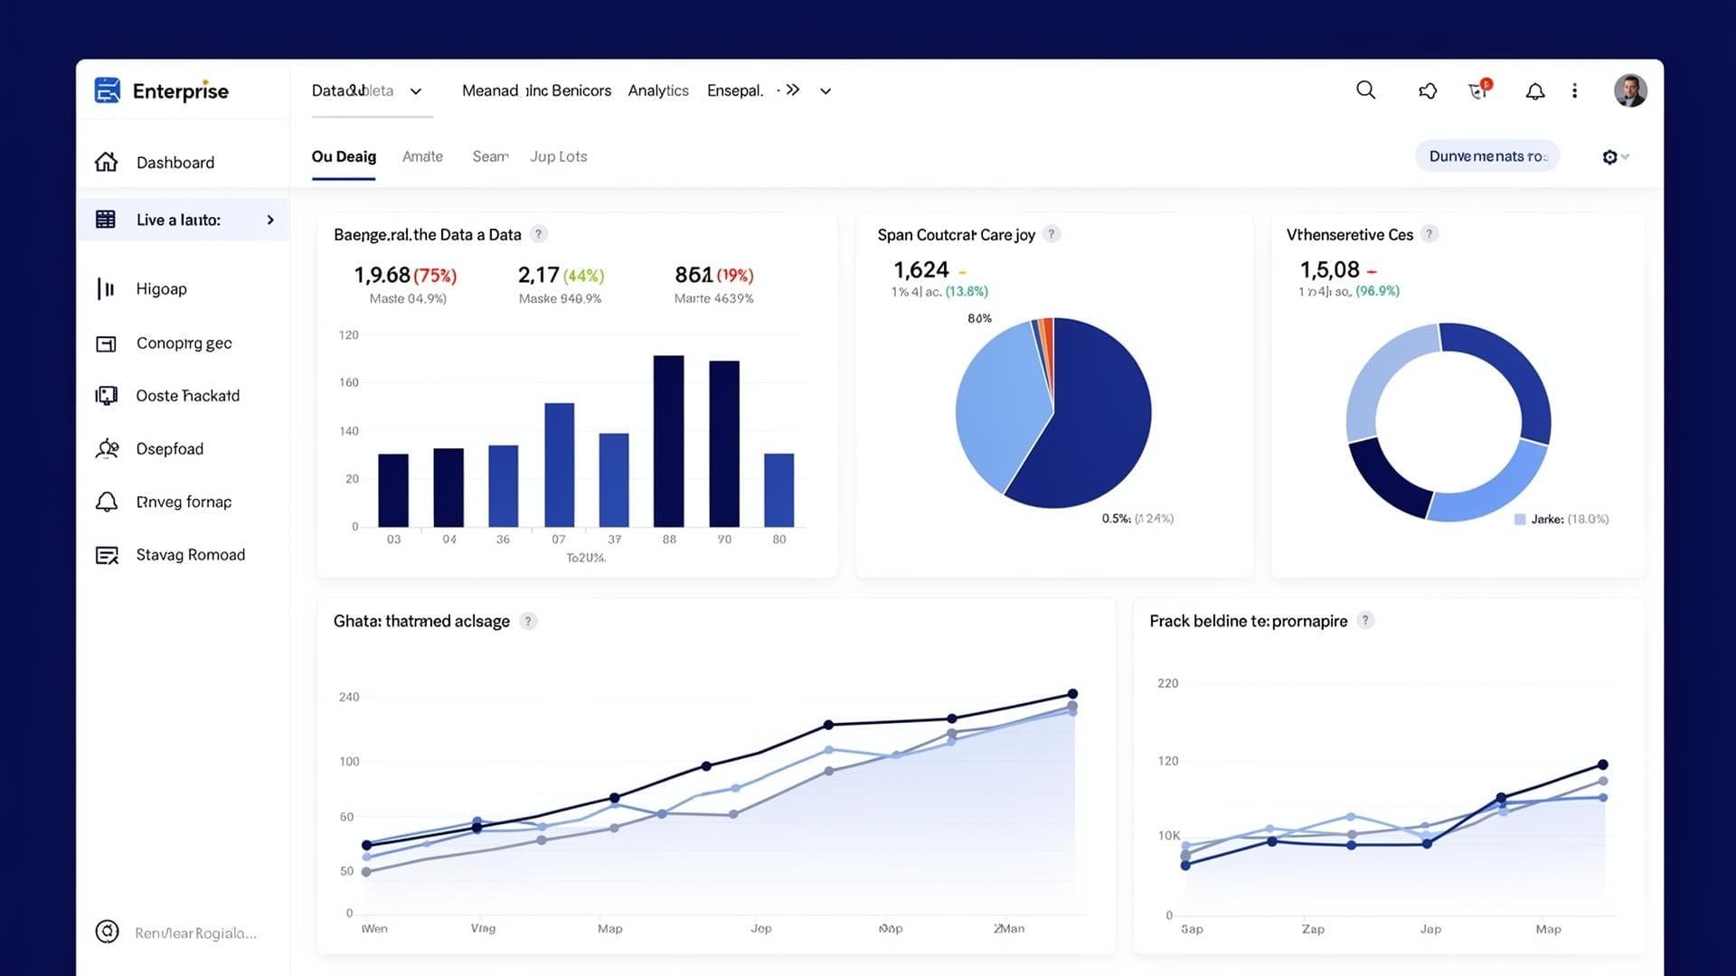Open Meanad Inc Benicors nav item
This screenshot has height=976, width=1736.
click(x=536, y=90)
